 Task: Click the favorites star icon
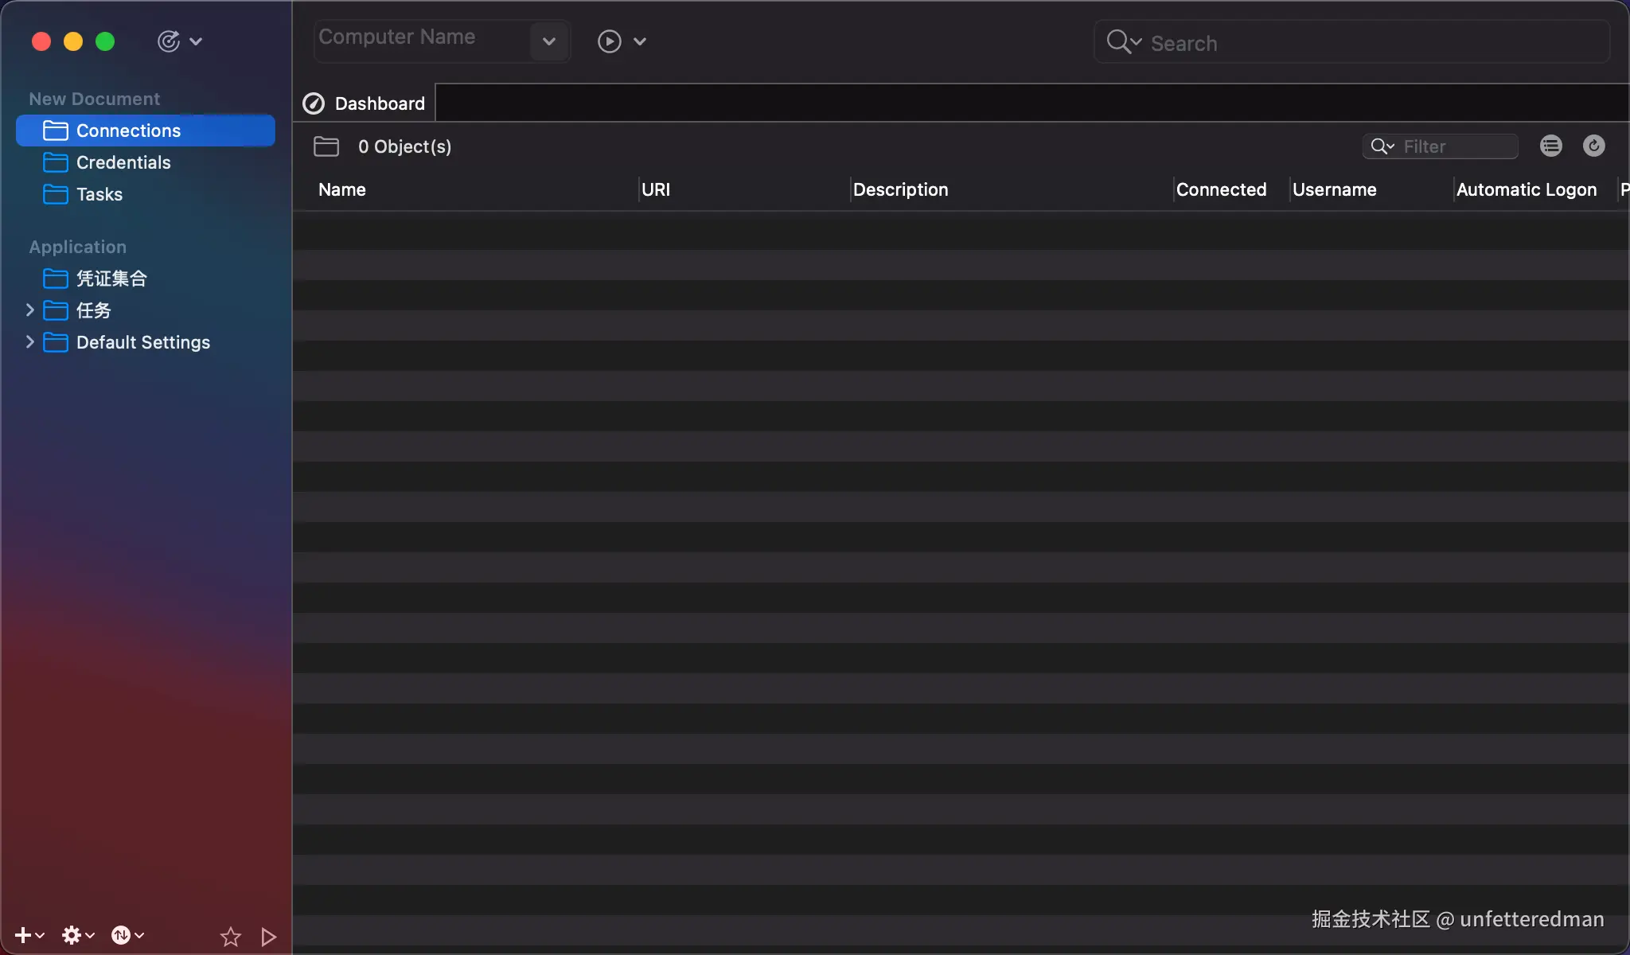tap(231, 937)
